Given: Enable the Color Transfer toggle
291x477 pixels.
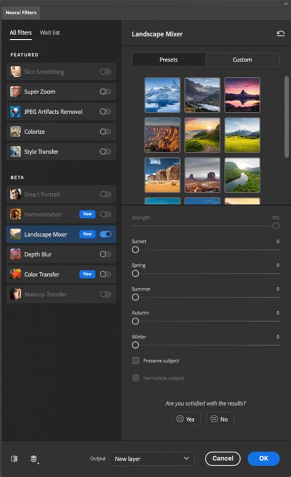Looking at the screenshot, I should click(106, 274).
